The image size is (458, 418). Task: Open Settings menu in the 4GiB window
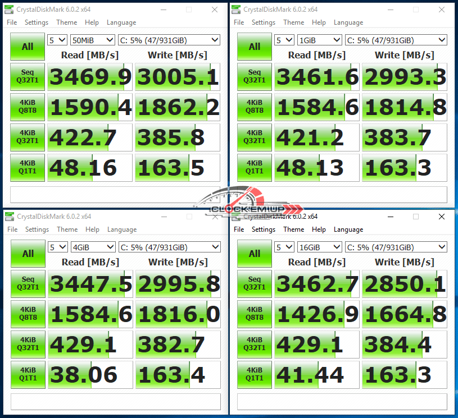(37, 229)
